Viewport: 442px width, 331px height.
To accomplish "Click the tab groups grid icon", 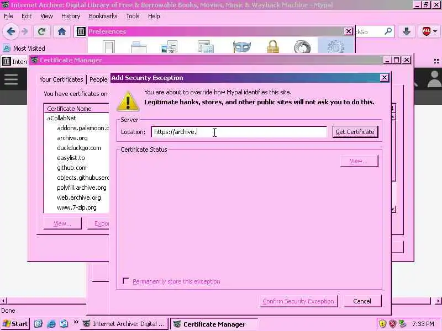I will pyautogui.click(x=436, y=61).
